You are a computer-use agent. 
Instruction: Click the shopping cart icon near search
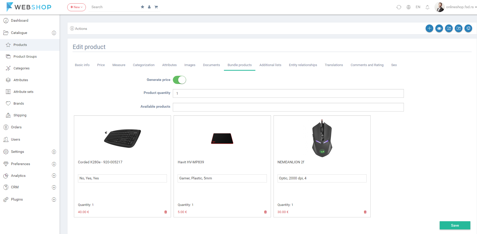coord(156,7)
